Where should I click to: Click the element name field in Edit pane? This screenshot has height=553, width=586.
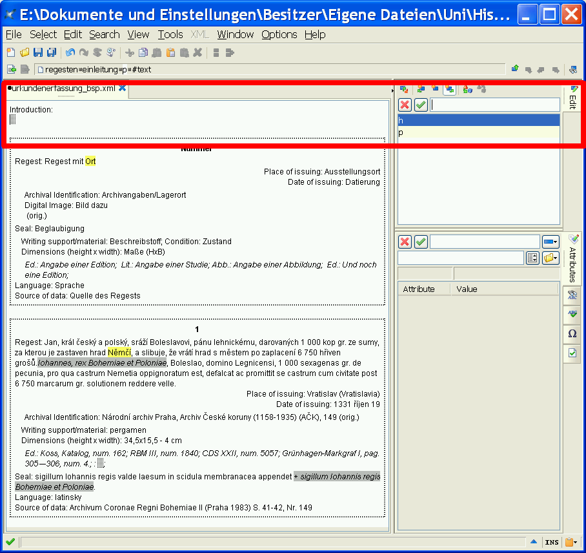[x=495, y=105]
